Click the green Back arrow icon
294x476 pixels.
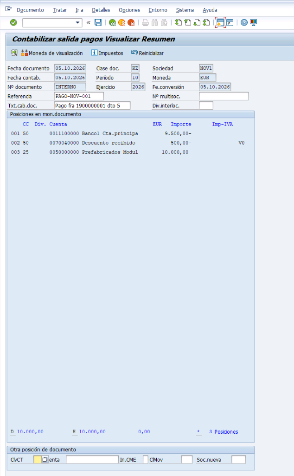112,22
